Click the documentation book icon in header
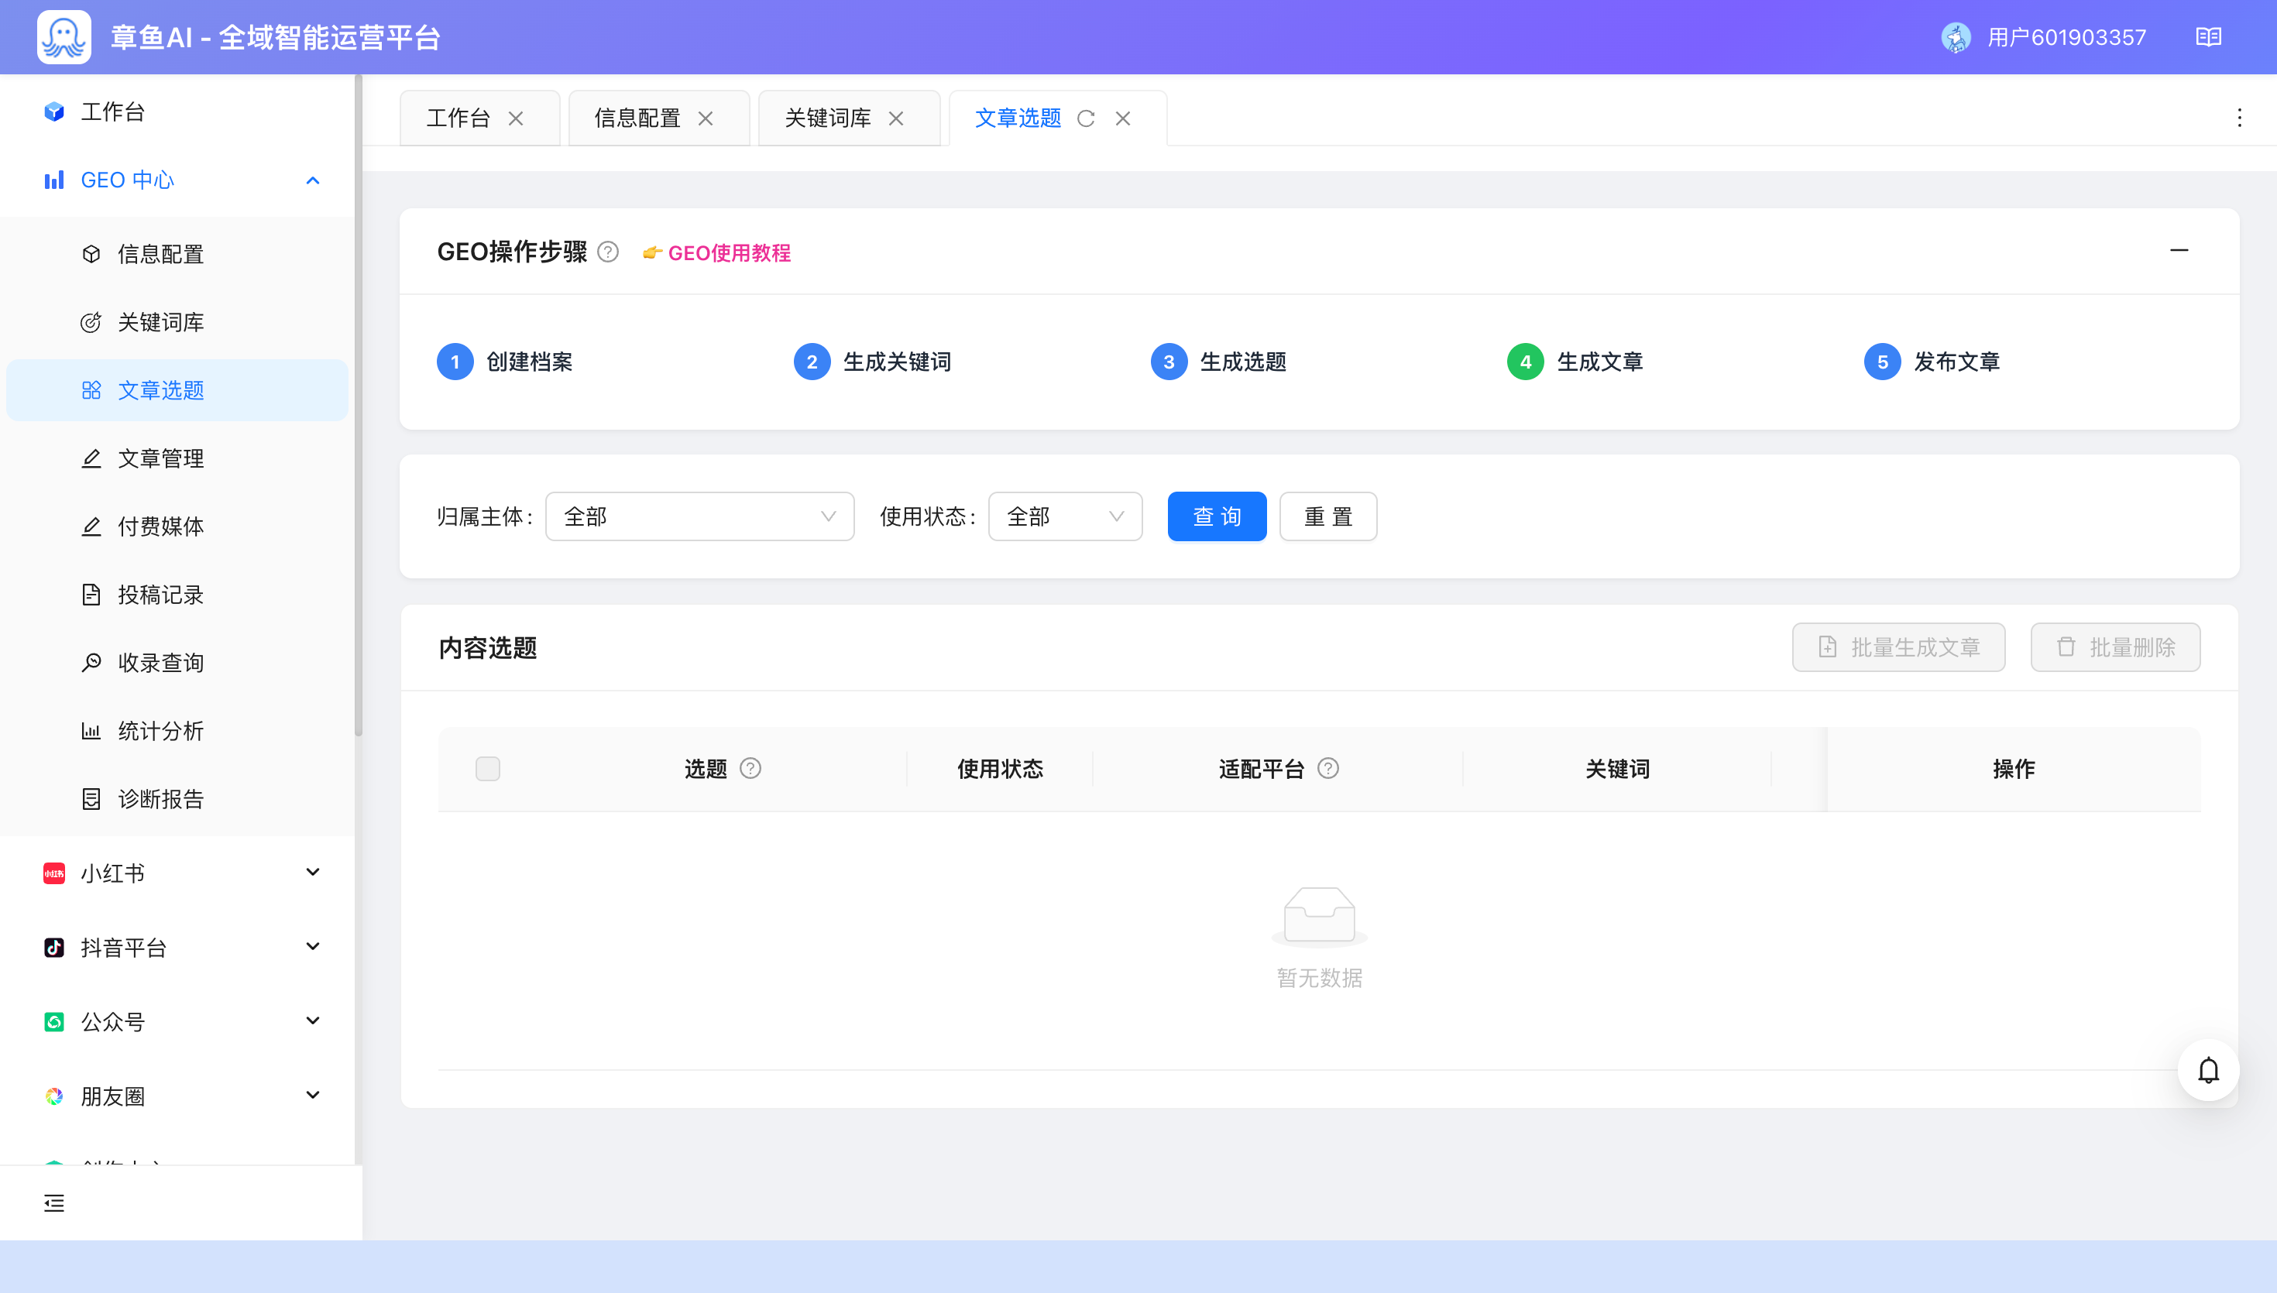 pos(2208,37)
